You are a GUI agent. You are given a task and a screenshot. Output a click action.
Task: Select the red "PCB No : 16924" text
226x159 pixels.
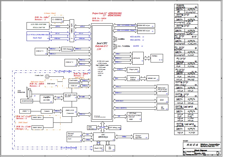pos(99,18)
